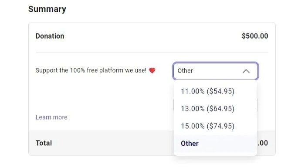Click the contribution dropdown showing Other
298x167 pixels.
point(216,71)
